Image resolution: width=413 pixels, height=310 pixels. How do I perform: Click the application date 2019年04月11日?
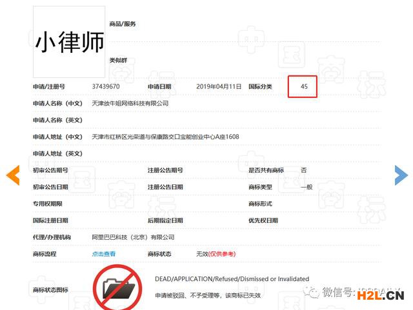click(x=218, y=86)
